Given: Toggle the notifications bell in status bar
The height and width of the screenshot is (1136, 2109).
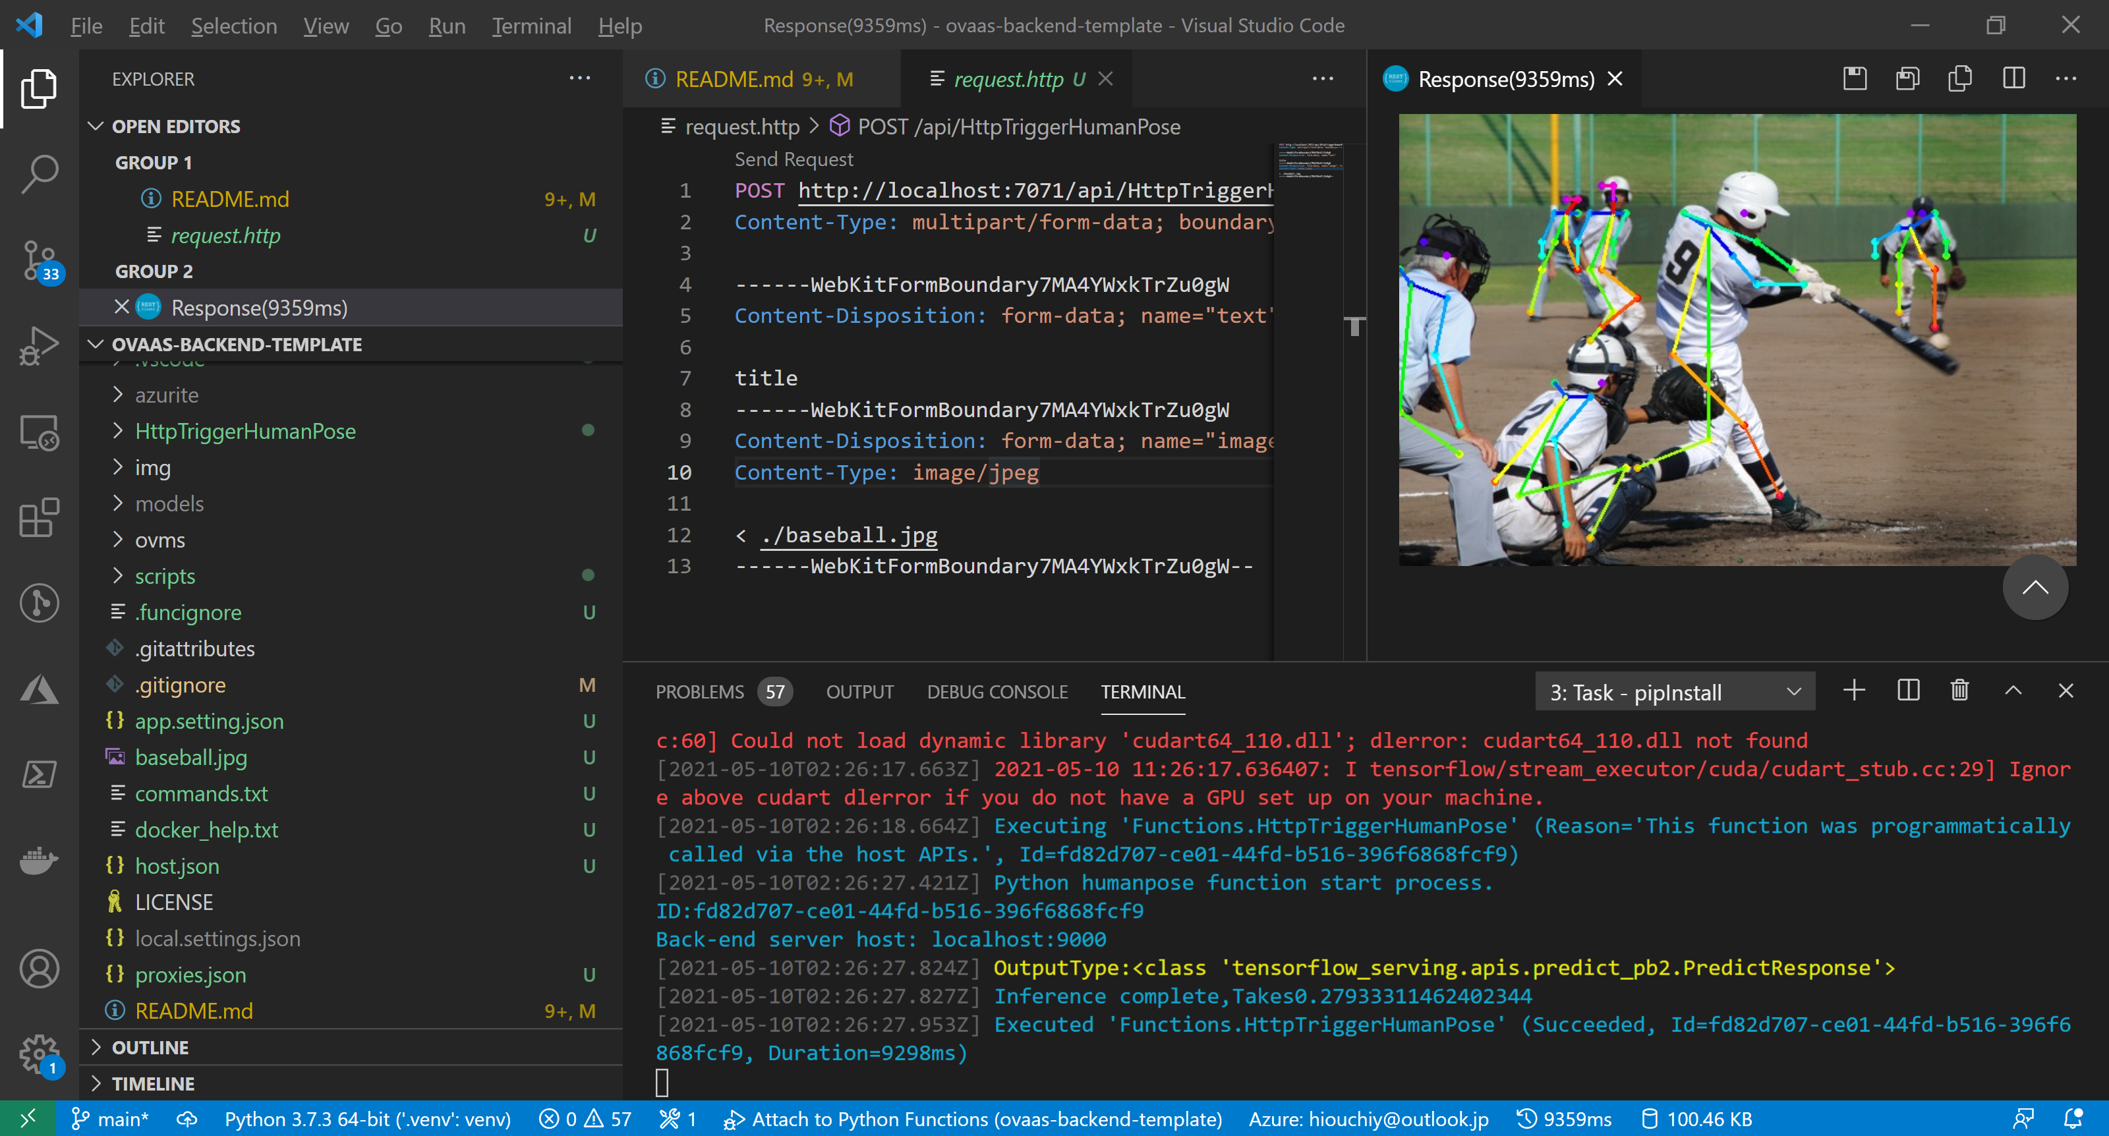Looking at the screenshot, I should pos(2072,1119).
